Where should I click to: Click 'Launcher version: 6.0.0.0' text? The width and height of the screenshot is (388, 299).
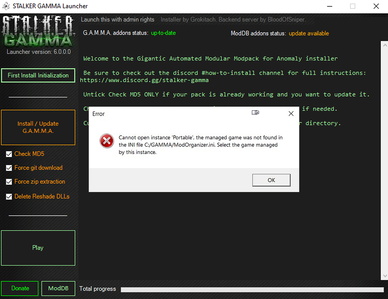click(39, 52)
